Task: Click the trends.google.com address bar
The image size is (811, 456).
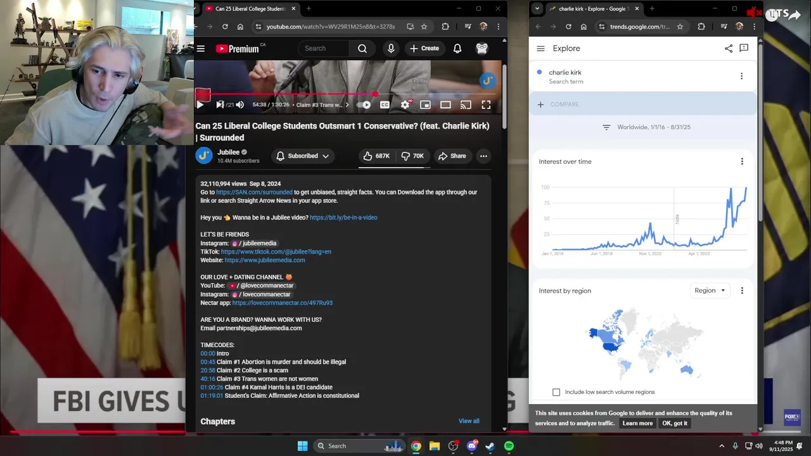Action: click(x=640, y=27)
